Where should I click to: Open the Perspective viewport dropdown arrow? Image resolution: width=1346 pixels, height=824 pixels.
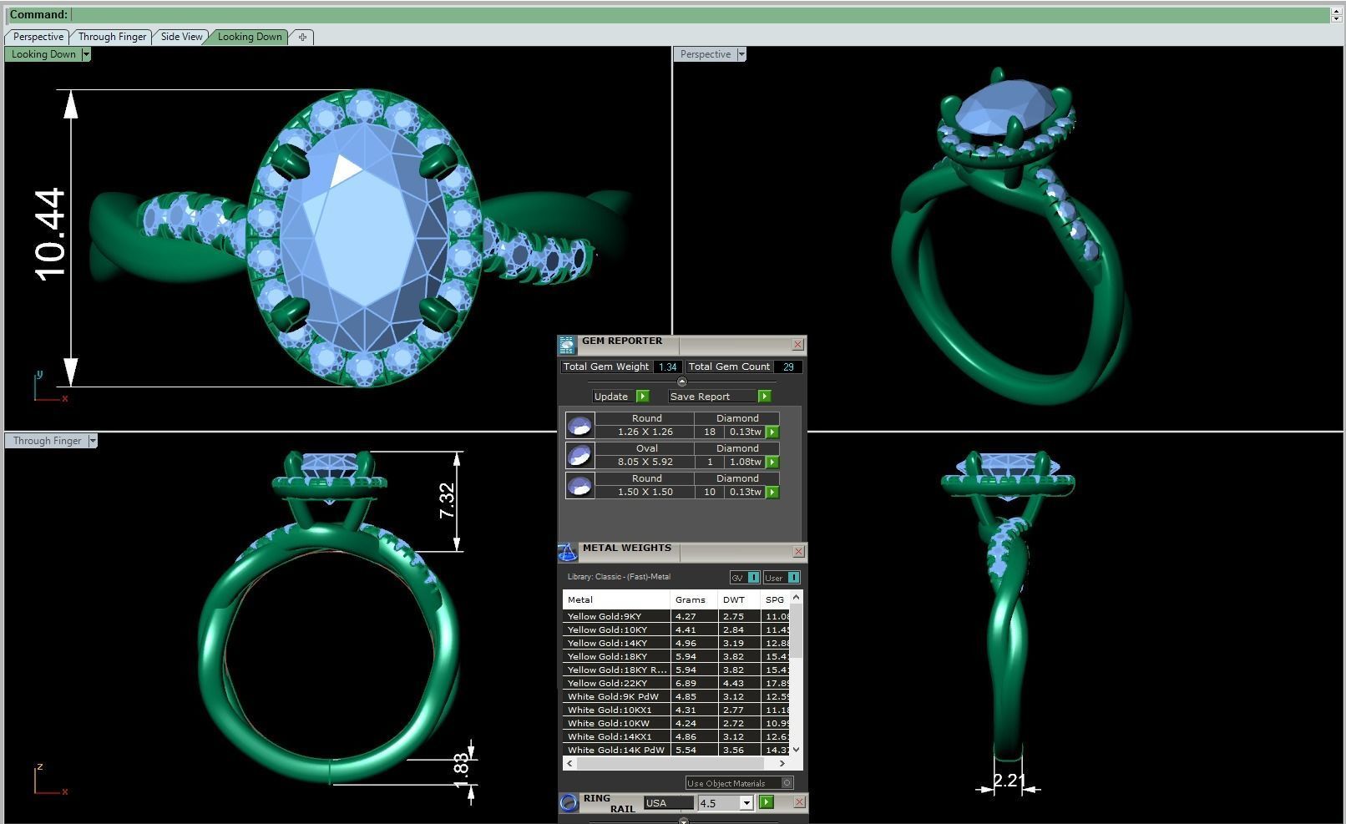click(741, 54)
